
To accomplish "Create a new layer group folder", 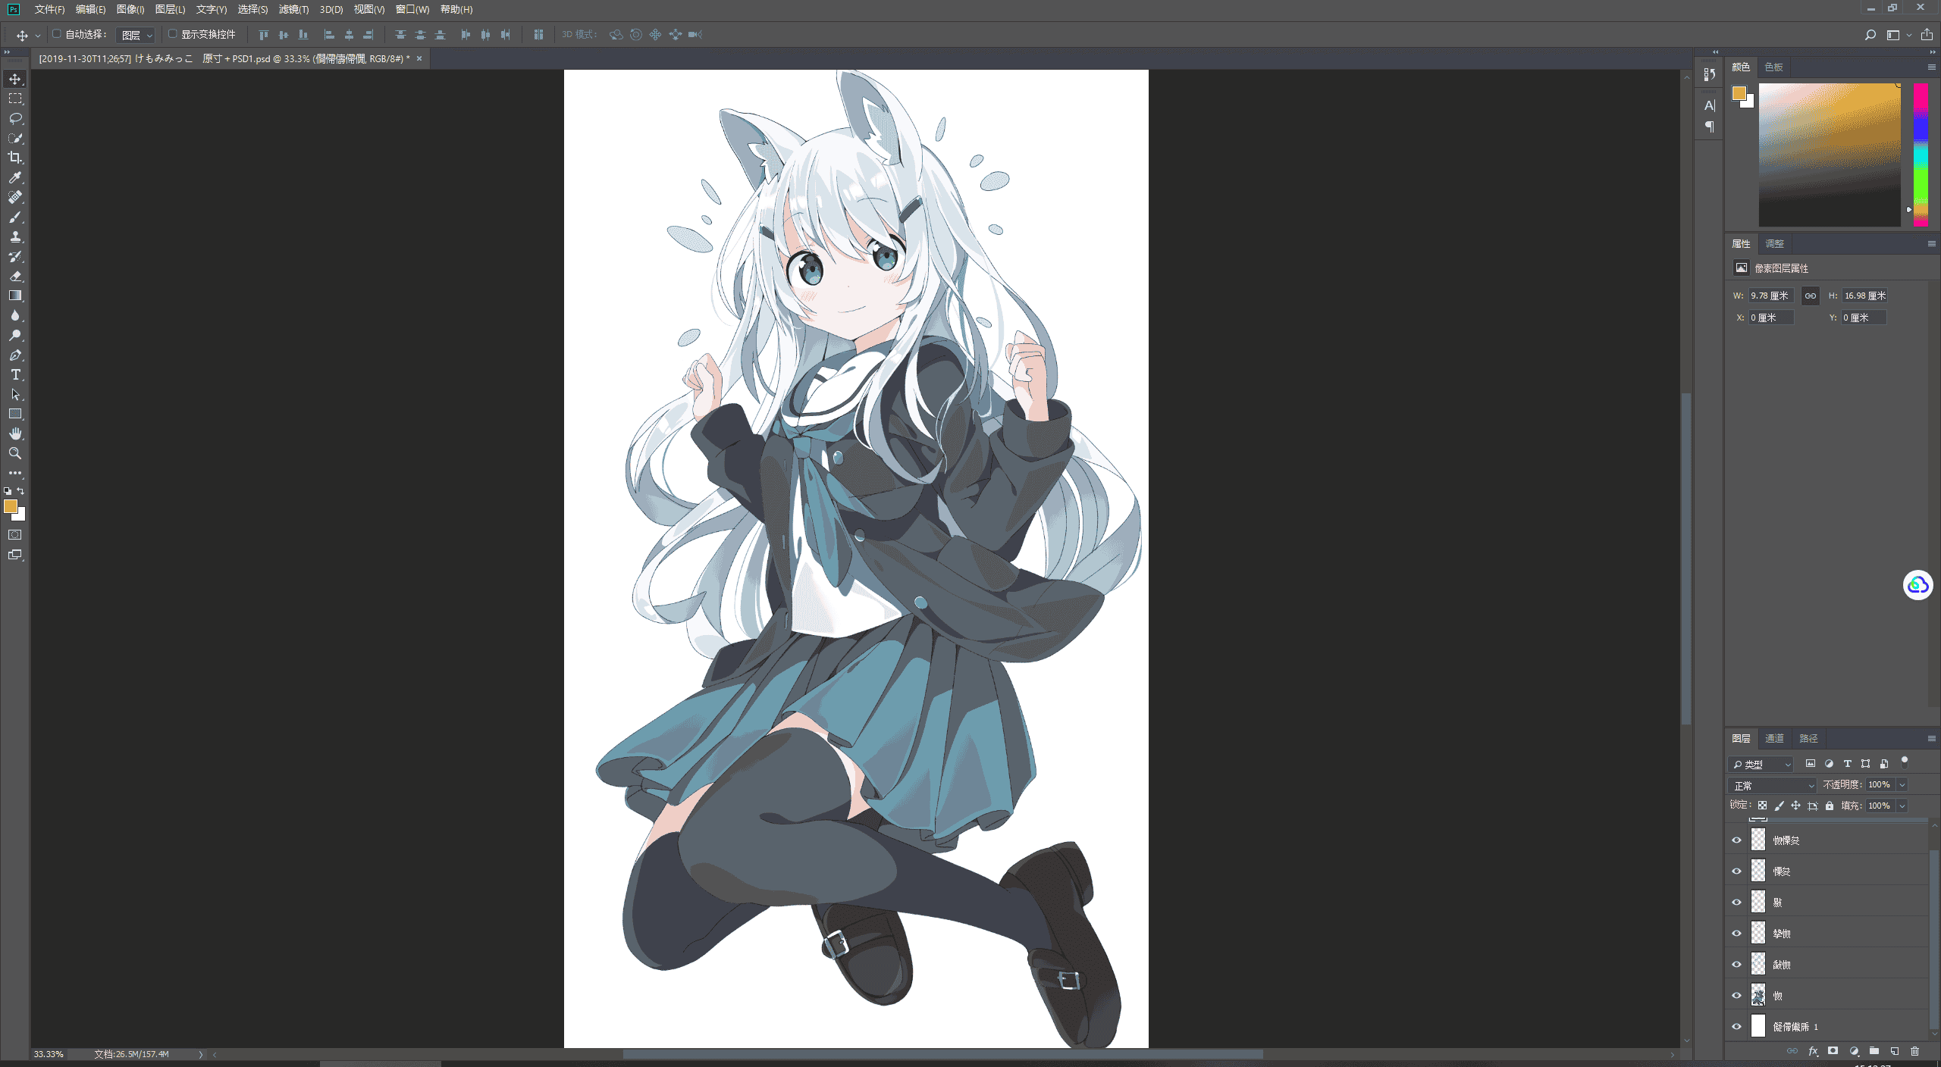I will click(1874, 1051).
